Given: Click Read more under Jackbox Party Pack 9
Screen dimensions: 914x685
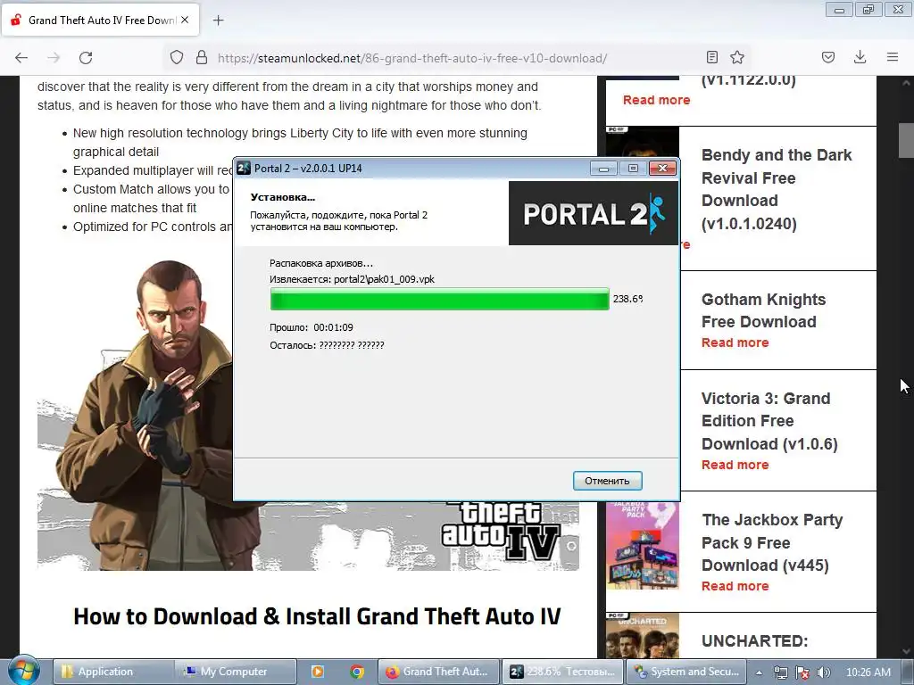Looking at the screenshot, I should coord(735,586).
